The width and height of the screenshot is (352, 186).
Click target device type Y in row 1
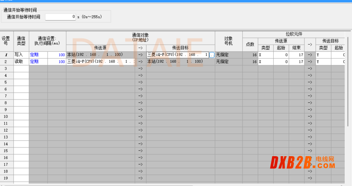coord(323,55)
